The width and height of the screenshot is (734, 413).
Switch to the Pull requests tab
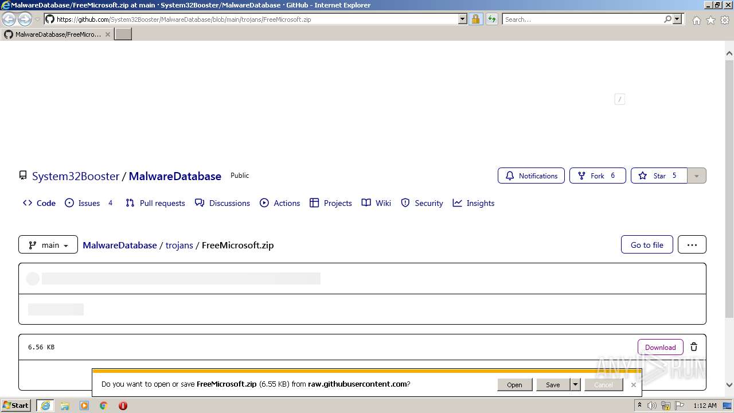[x=155, y=203]
